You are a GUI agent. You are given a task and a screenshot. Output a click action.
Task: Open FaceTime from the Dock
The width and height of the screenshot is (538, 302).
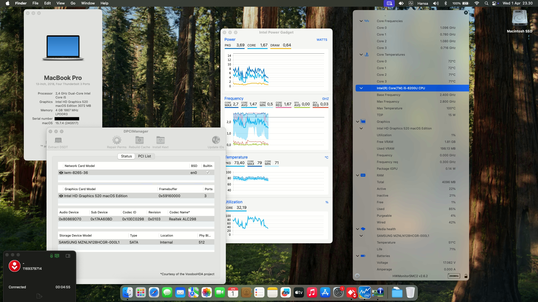click(x=220, y=292)
